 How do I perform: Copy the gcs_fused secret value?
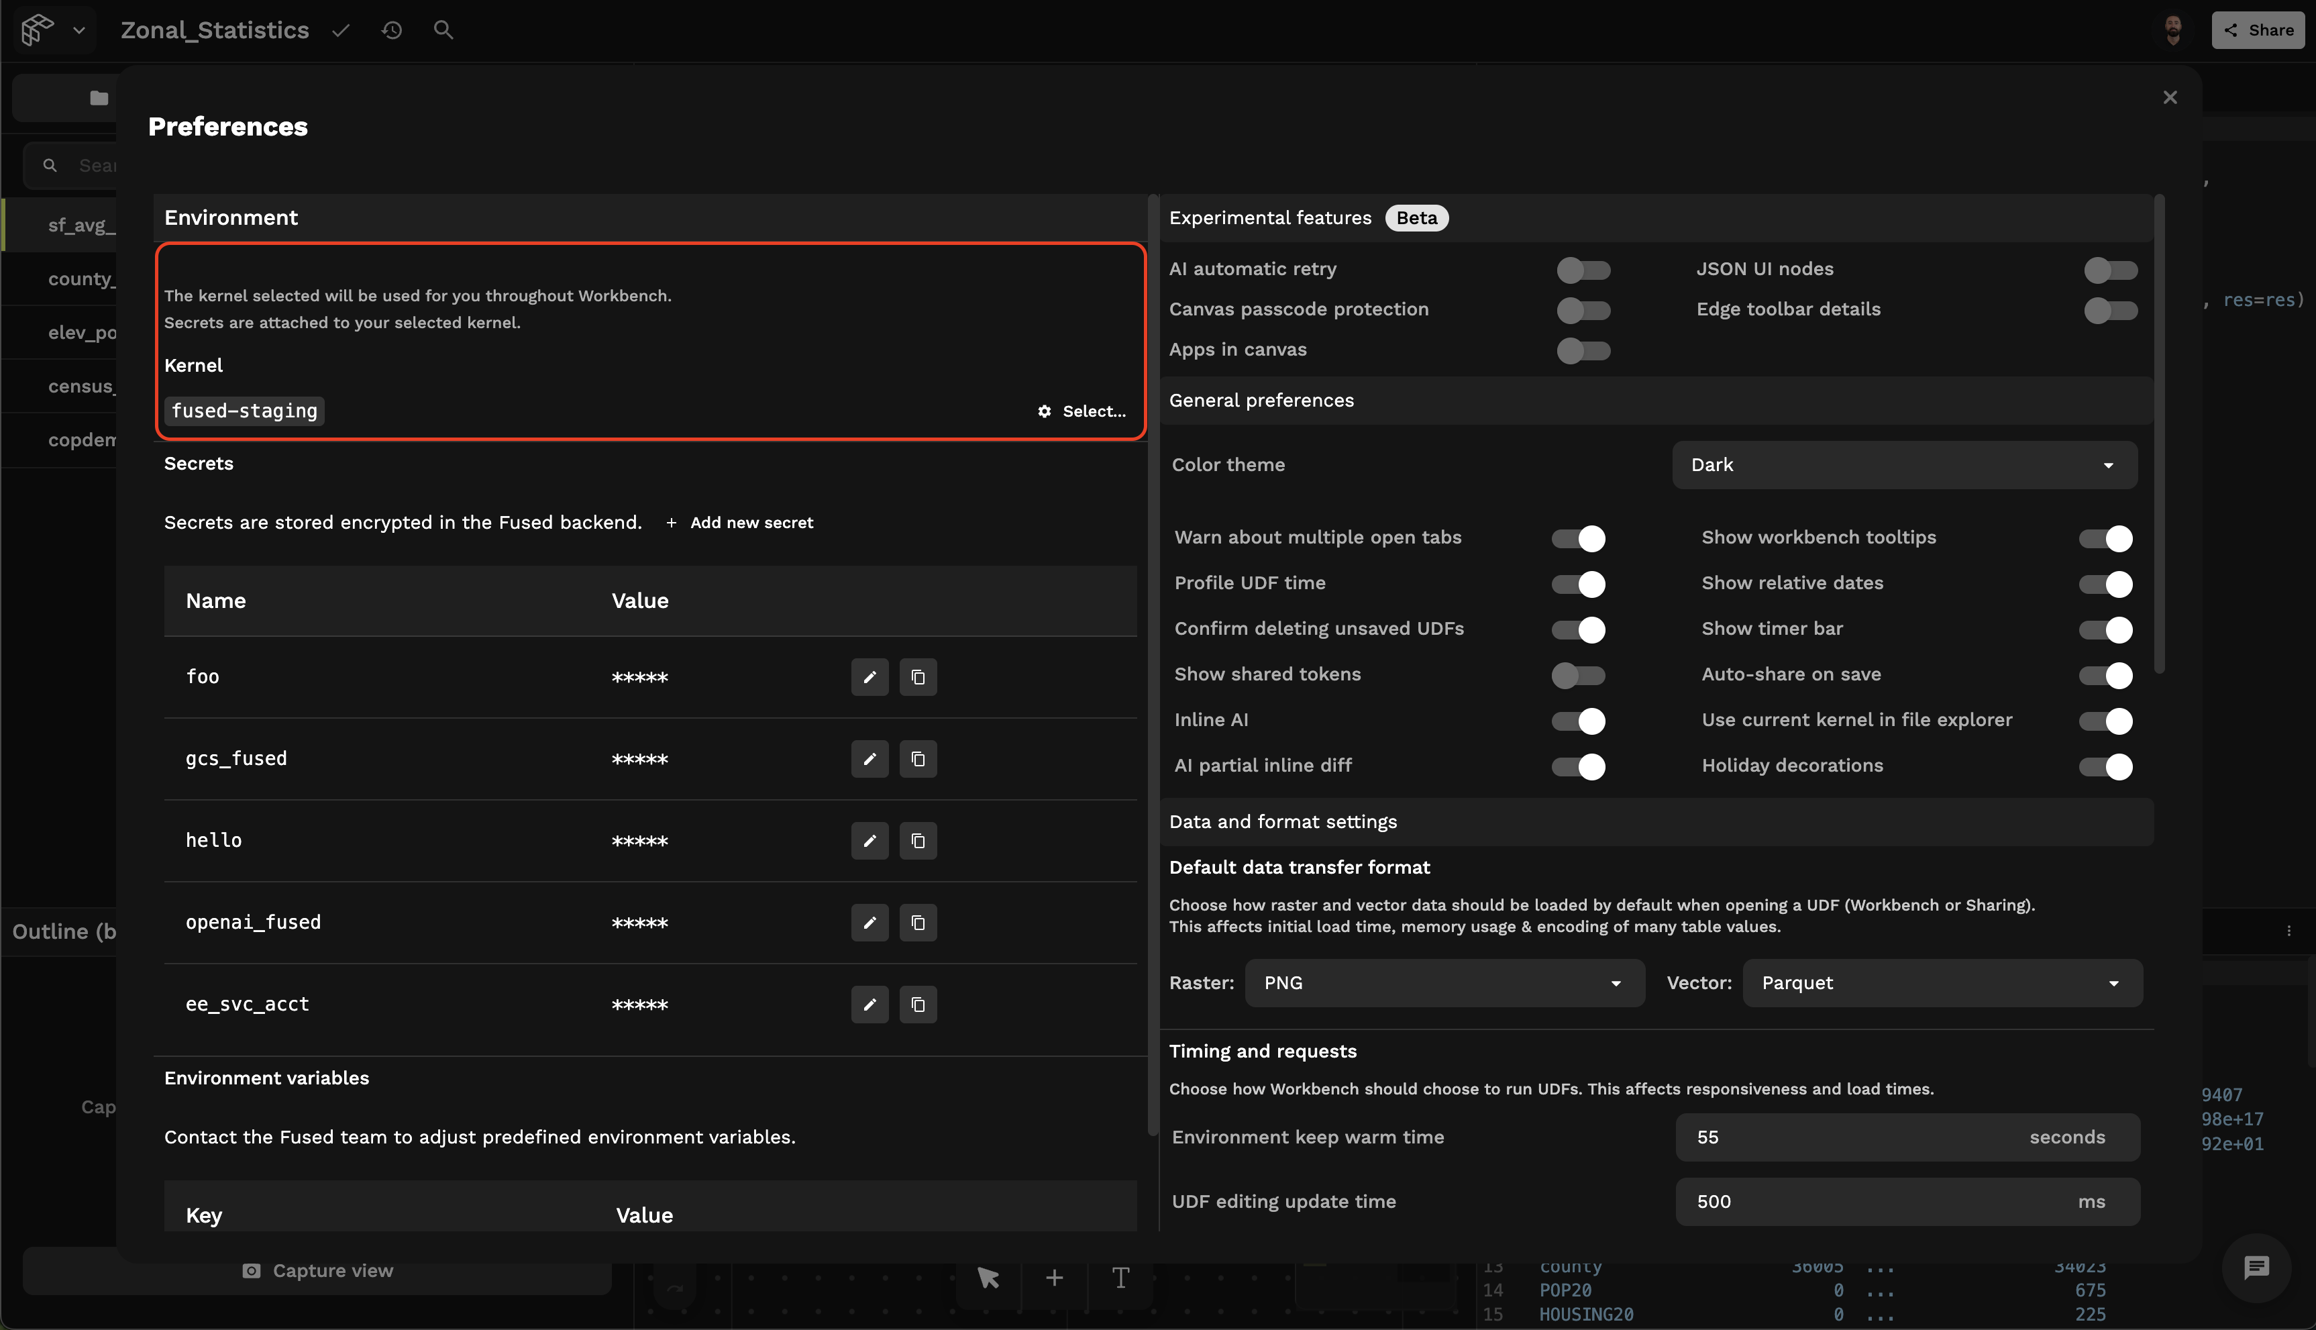click(x=918, y=759)
